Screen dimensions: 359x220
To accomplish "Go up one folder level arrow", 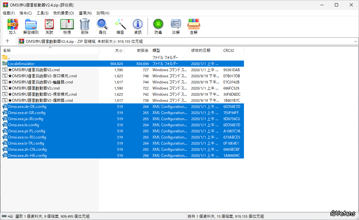I will point(7,41).
